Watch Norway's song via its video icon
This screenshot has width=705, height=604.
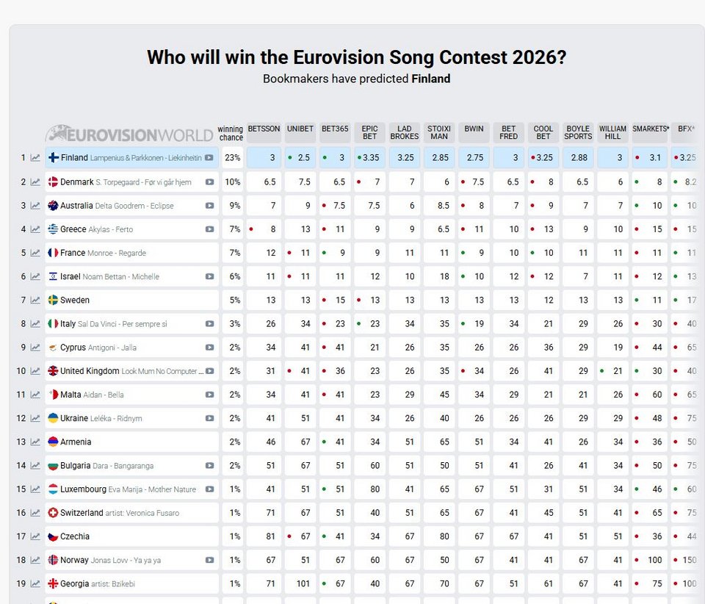(x=209, y=560)
